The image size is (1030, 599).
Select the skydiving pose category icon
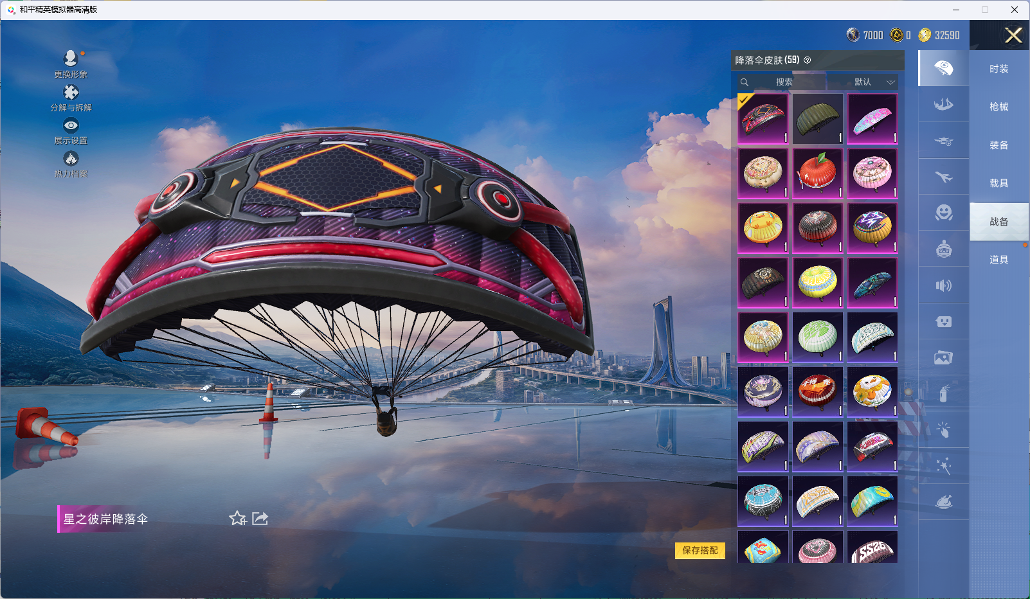[x=943, y=104]
